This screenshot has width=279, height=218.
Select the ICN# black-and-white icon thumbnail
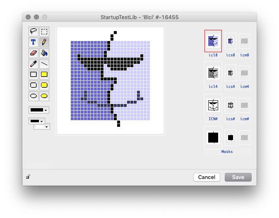[213, 105]
